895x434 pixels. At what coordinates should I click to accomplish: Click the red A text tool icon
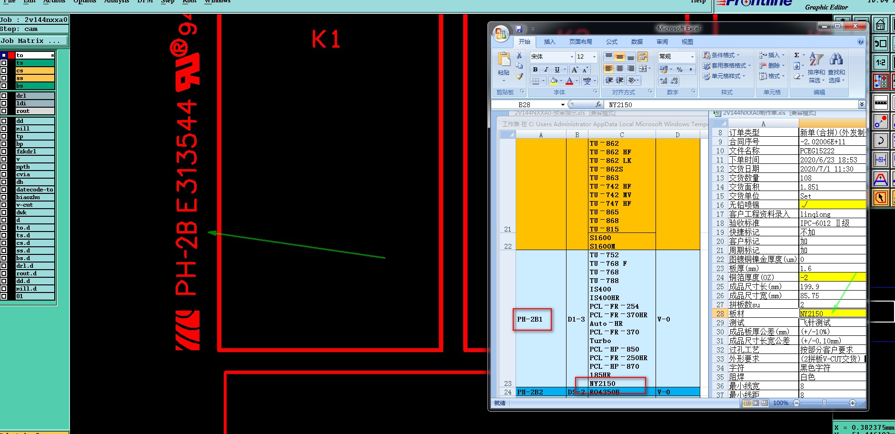881,179
